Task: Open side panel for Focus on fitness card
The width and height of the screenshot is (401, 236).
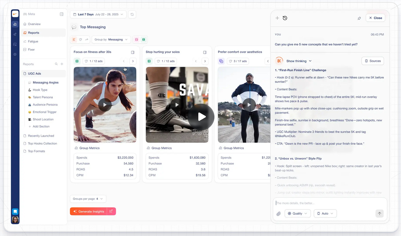Action: pos(133,52)
